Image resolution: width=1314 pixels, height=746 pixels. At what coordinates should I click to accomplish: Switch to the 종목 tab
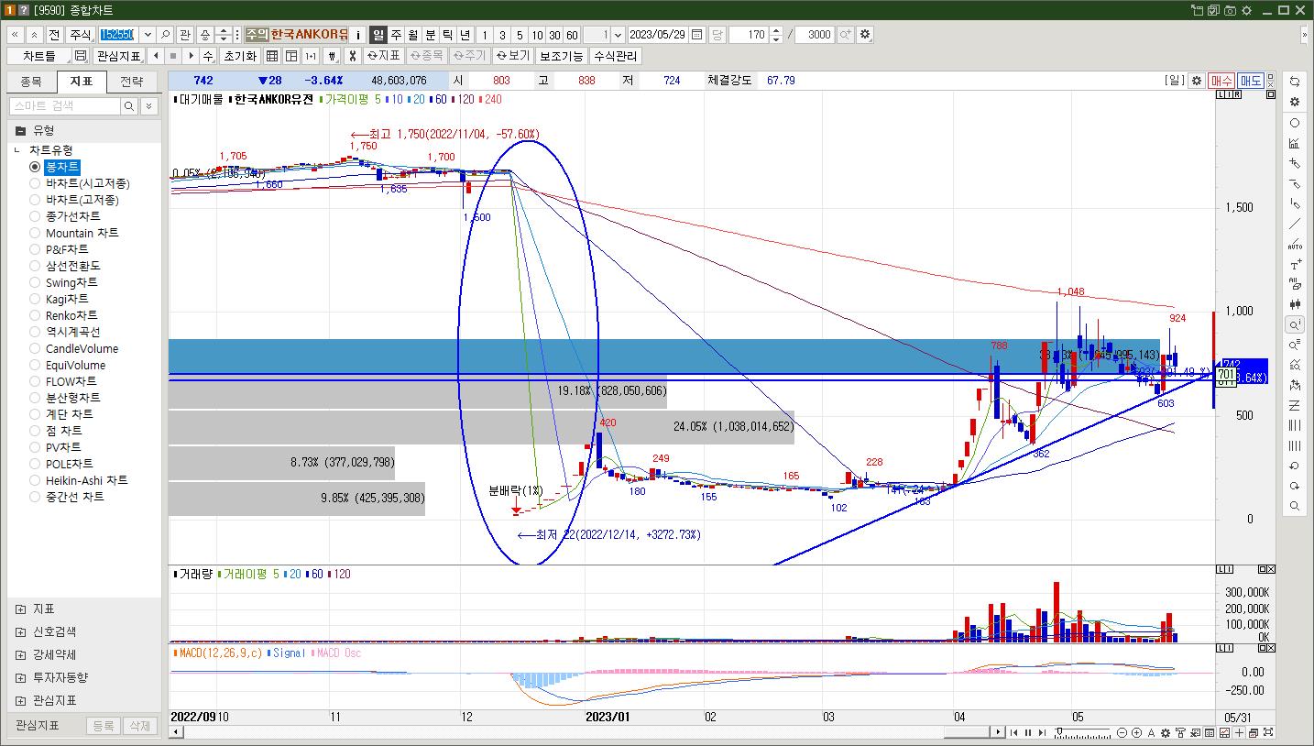coord(31,82)
